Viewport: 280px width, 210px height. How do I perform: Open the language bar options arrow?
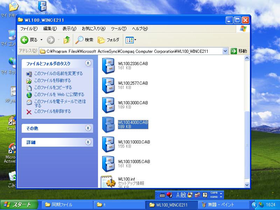221,197
